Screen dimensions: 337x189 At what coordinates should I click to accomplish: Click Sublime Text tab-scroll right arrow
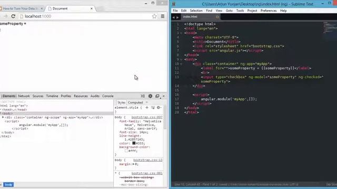click(177, 17)
